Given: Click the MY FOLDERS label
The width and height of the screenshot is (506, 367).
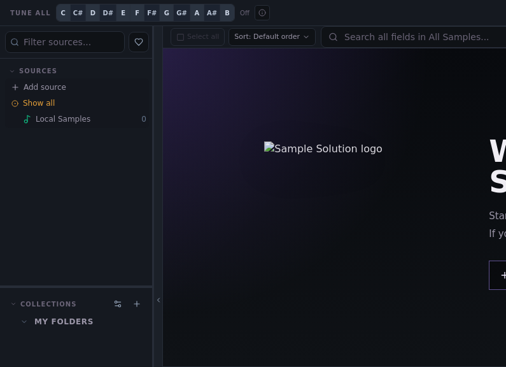Looking at the screenshot, I should pyautogui.click(x=64, y=322).
